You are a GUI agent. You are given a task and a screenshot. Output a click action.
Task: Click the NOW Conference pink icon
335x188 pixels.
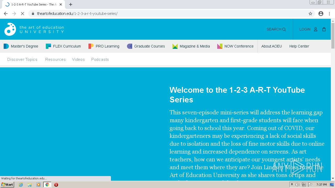point(220,46)
